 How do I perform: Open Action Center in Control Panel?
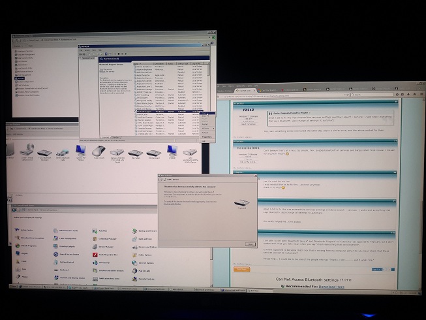pyautogui.click(x=23, y=230)
